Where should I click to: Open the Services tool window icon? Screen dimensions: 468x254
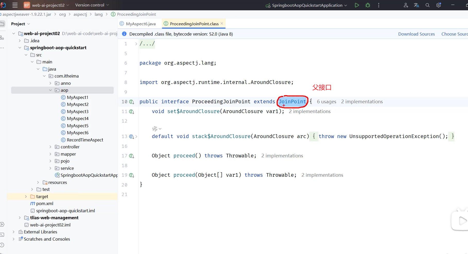tap(2, 224)
